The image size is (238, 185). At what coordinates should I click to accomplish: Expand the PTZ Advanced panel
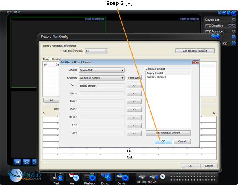coord(234,31)
